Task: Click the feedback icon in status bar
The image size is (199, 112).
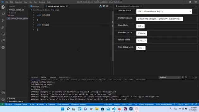Action: coord(192,105)
